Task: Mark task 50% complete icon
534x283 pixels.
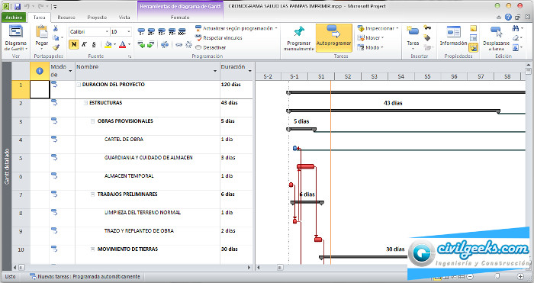Action: click(x=162, y=32)
